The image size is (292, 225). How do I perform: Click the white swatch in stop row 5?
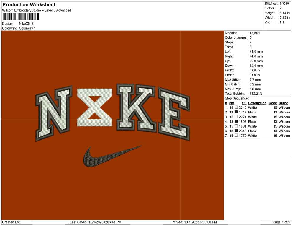point(236,126)
